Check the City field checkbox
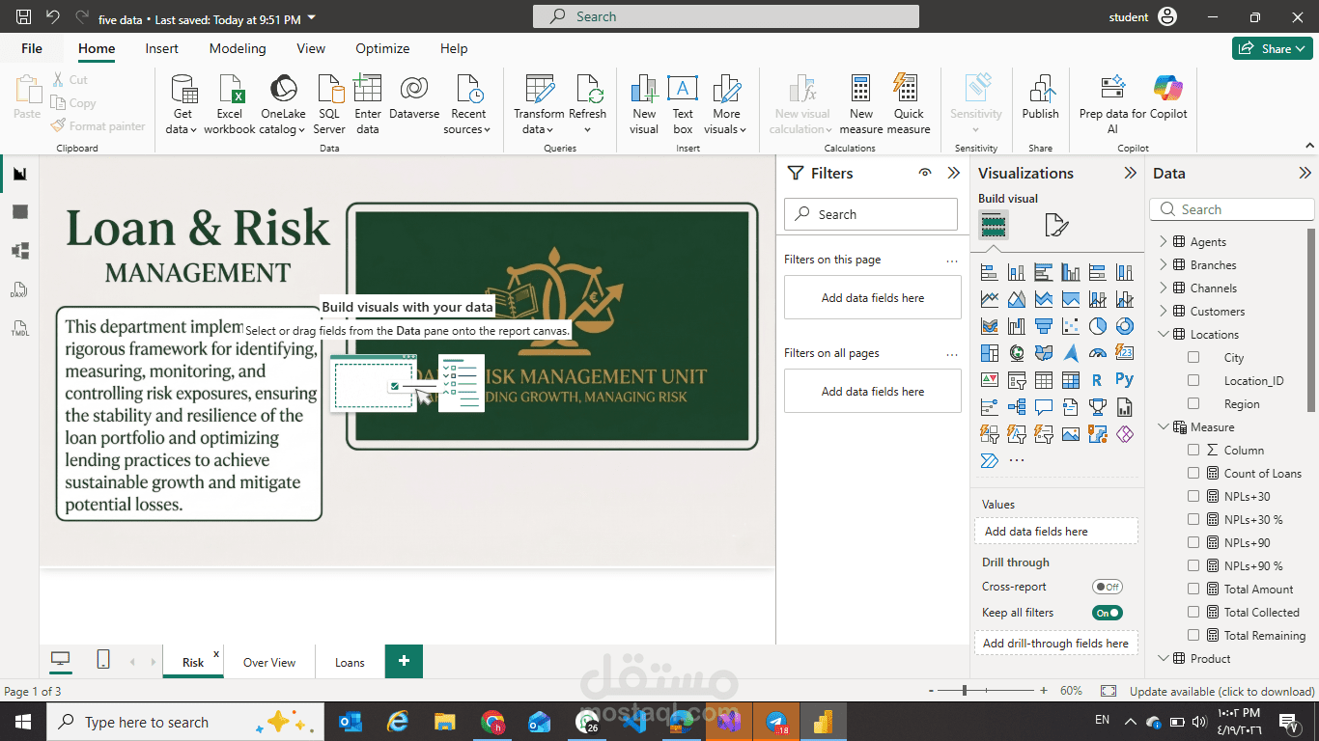Image resolution: width=1319 pixels, height=741 pixels. point(1193,357)
